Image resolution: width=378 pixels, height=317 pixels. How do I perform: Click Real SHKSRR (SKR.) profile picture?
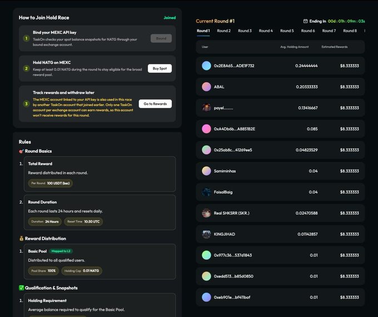tap(206, 213)
